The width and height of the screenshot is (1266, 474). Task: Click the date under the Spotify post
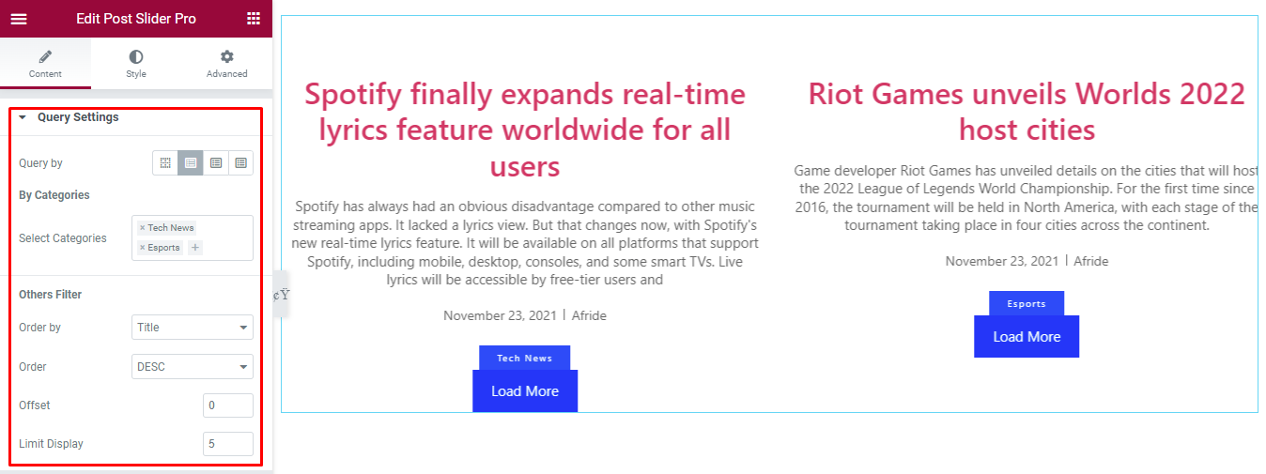pyautogui.click(x=500, y=316)
